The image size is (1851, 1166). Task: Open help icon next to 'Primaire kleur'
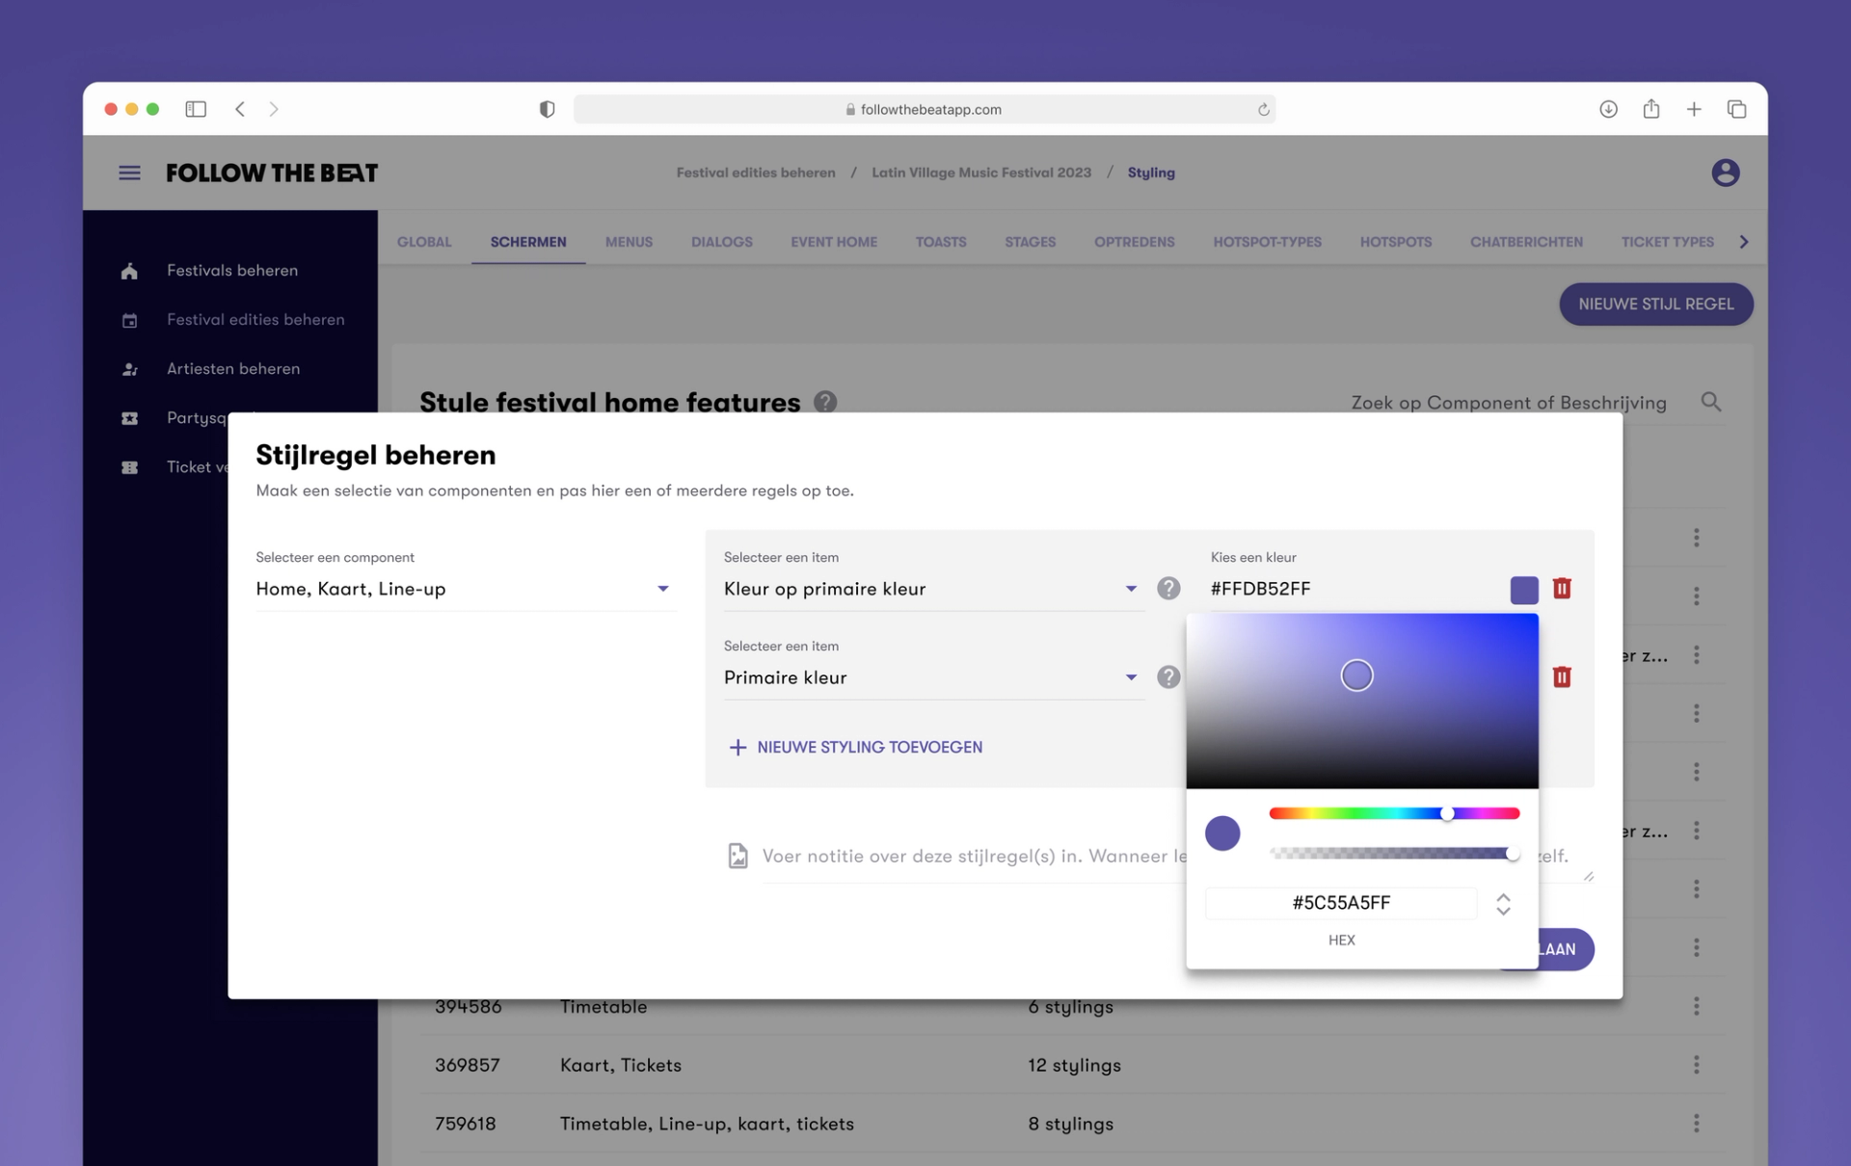[1168, 677]
